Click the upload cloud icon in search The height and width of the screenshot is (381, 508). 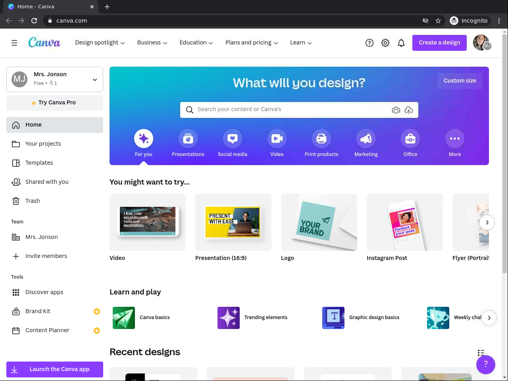pyautogui.click(x=409, y=110)
